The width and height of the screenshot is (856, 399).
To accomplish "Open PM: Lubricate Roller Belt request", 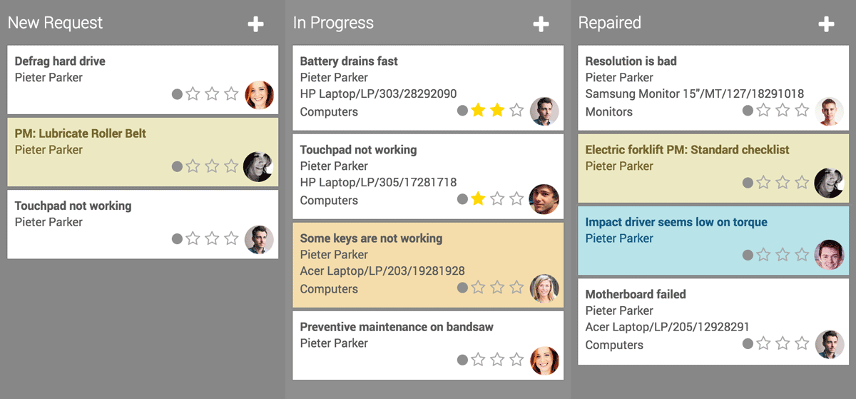I will click(81, 133).
